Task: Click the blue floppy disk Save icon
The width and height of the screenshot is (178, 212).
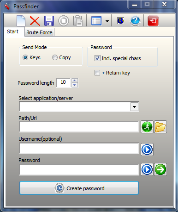Action: (49, 21)
